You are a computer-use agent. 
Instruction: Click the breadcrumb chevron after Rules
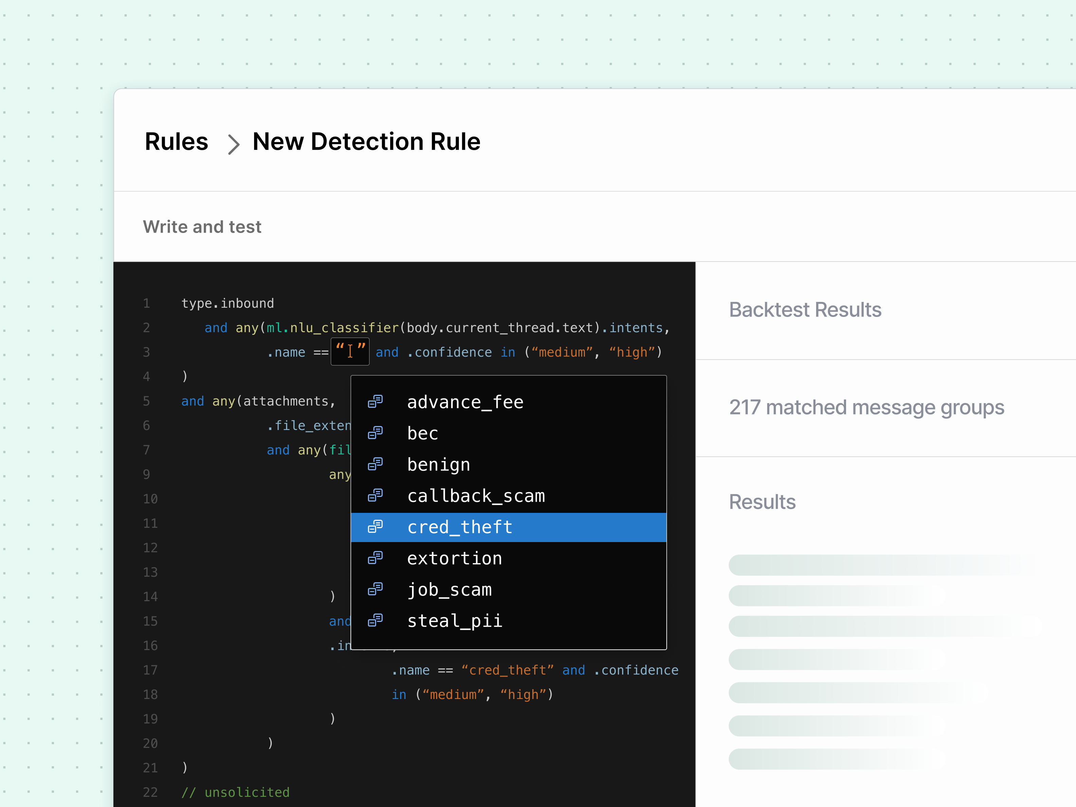[x=233, y=144]
